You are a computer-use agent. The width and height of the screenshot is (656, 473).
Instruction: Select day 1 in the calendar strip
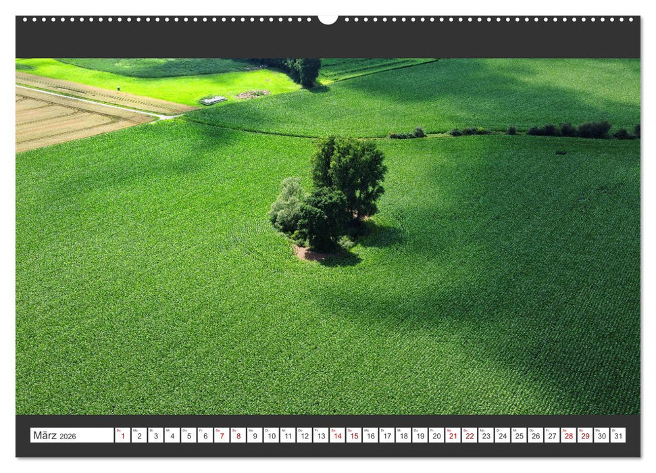click(x=122, y=436)
